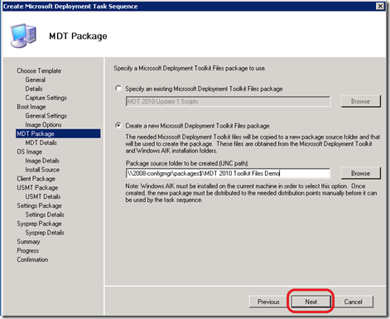Click the Browse button next to MDT 2010 Update 1 Scripts
The width and height of the screenshot is (390, 319).
click(x=361, y=101)
